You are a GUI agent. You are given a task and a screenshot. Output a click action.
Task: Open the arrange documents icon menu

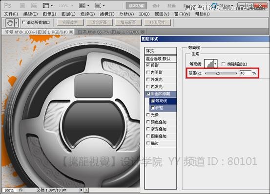point(84,6)
